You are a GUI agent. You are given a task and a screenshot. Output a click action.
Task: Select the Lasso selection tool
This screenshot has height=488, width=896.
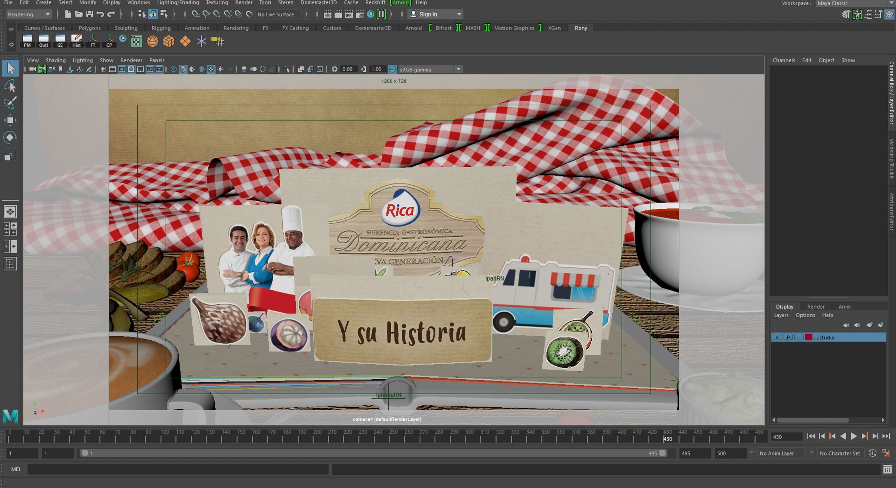click(10, 86)
